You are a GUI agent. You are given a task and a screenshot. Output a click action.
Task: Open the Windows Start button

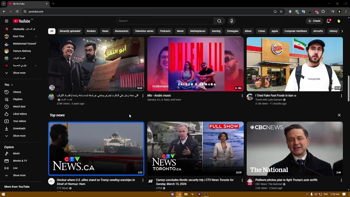click(x=3, y=194)
